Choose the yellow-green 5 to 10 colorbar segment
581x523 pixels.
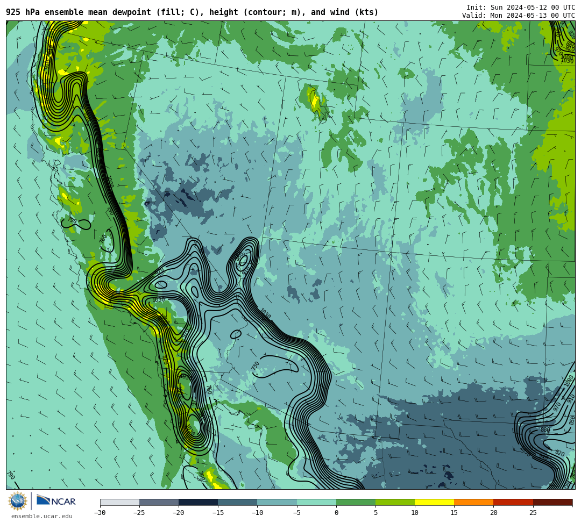coord(395,502)
